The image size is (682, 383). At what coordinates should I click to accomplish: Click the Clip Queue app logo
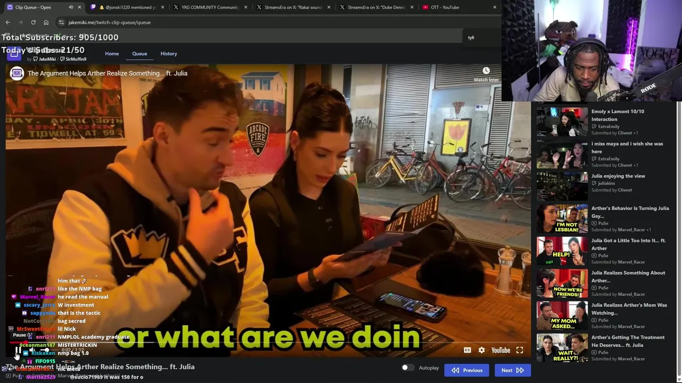[14, 53]
